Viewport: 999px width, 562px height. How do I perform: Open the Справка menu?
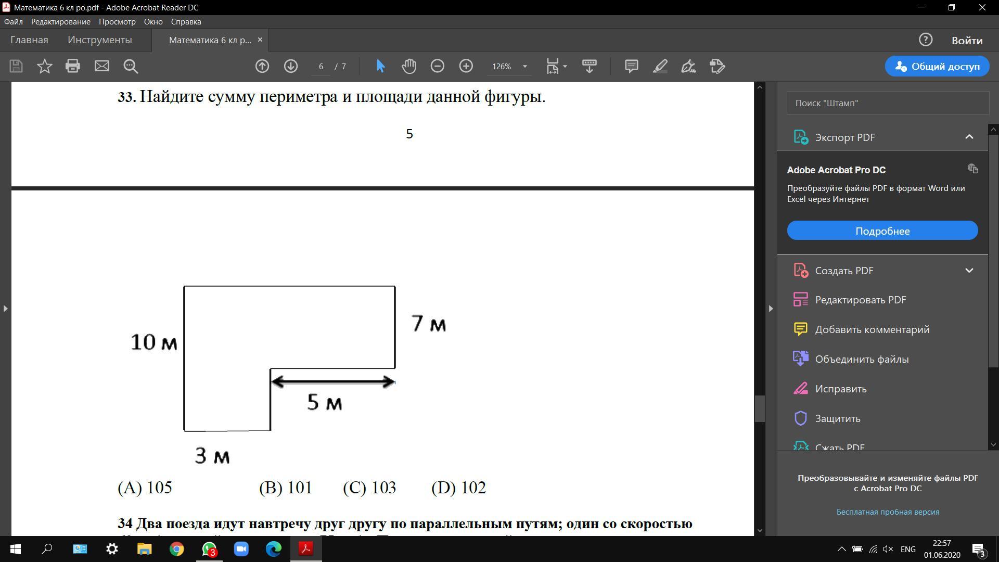(186, 21)
